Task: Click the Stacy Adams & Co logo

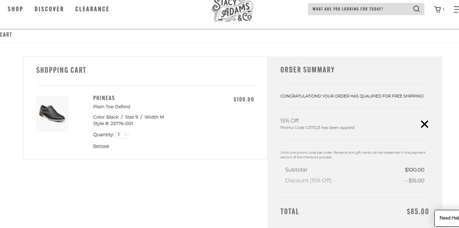Action: tap(233, 11)
